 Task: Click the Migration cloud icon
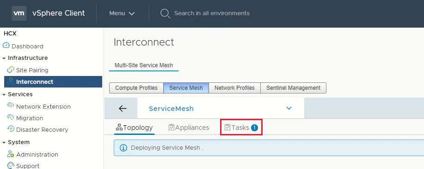pyautogui.click(x=10, y=117)
